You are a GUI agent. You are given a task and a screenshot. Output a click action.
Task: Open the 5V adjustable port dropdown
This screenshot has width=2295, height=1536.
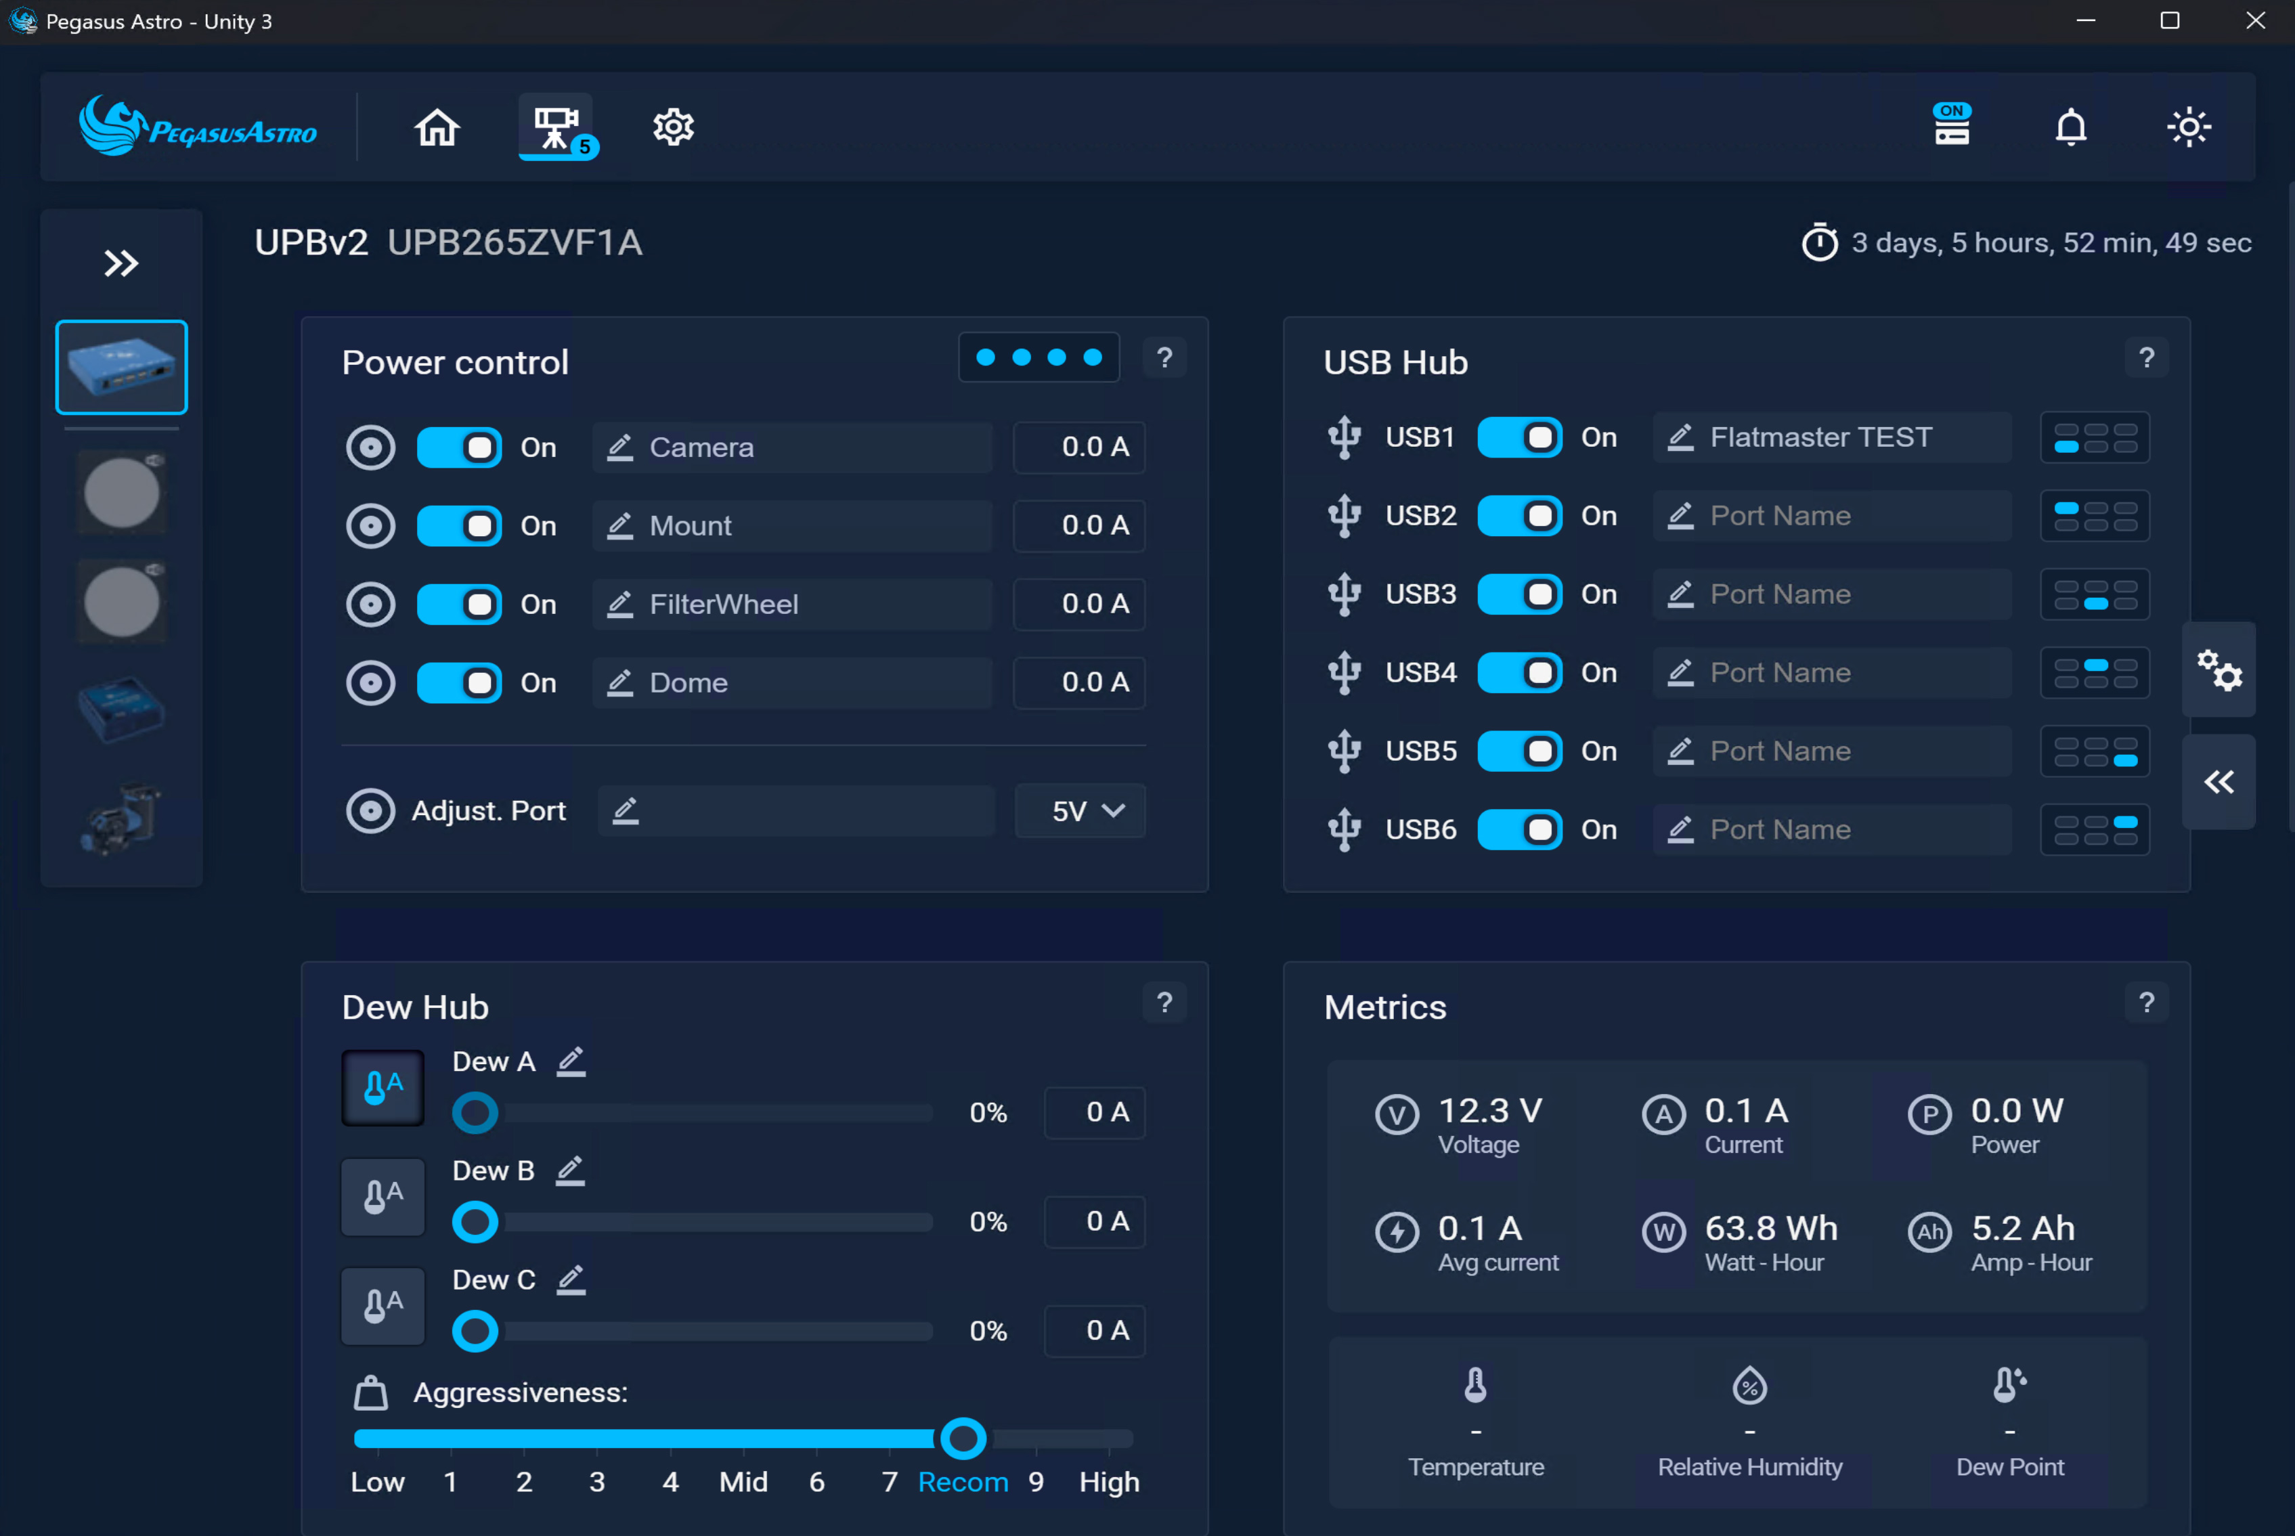[1079, 811]
